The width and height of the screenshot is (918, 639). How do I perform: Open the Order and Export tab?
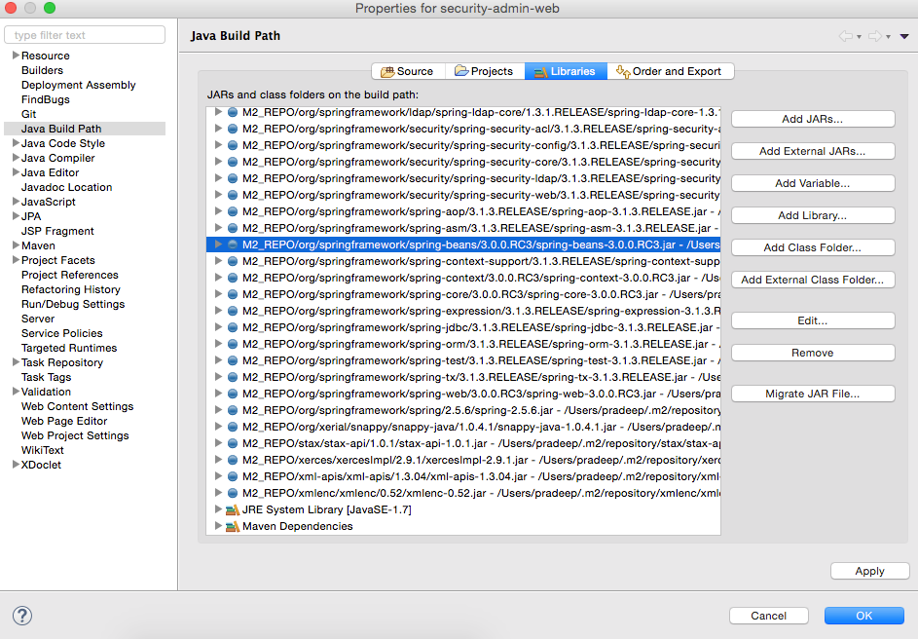[x=670, y=71]
